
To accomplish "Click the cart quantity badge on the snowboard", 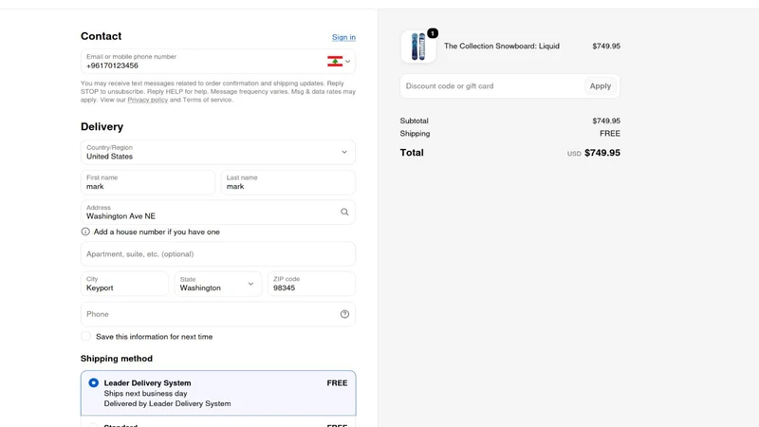I will click(x=433, y=33).
